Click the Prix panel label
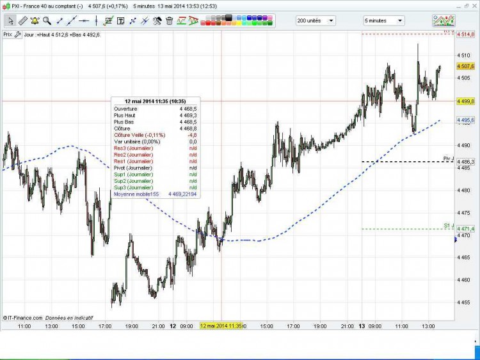 [8, 35]
